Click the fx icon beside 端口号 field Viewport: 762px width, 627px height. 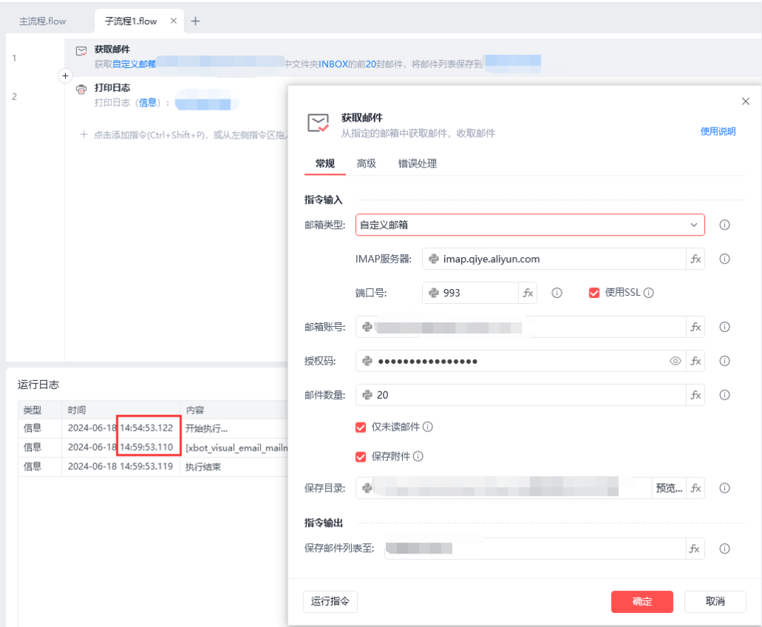528,293
